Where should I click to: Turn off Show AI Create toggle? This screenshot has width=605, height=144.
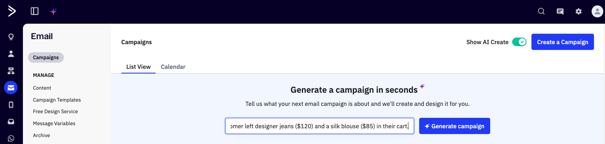(519, 42)
